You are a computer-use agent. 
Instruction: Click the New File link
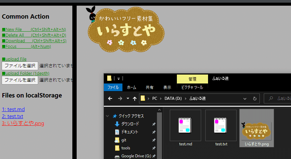tap(34, 29)
